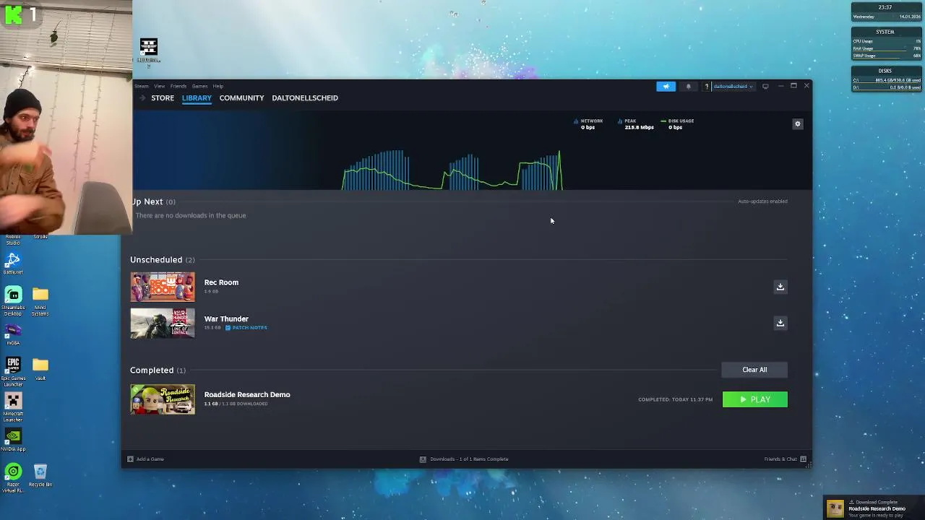The height and width of the screenshot is (520, 925).
Task: Click the DISKS usage widget
Action: 886,79
